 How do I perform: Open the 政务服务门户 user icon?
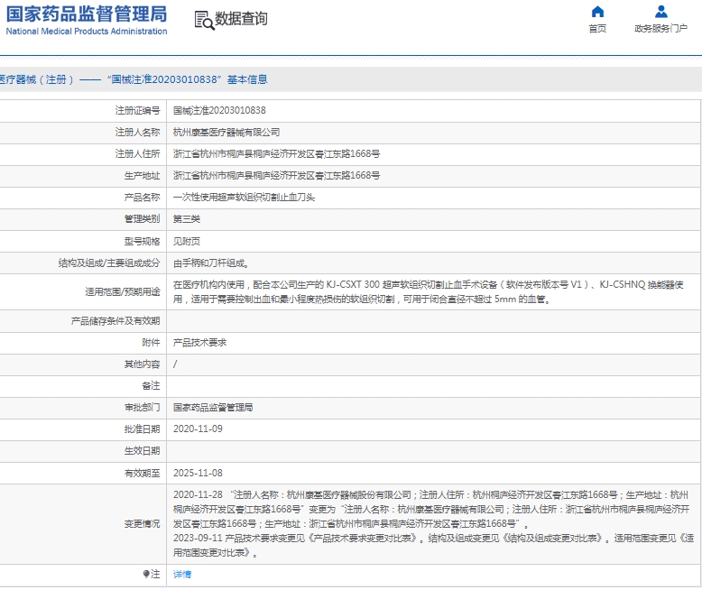pos(660,11)
